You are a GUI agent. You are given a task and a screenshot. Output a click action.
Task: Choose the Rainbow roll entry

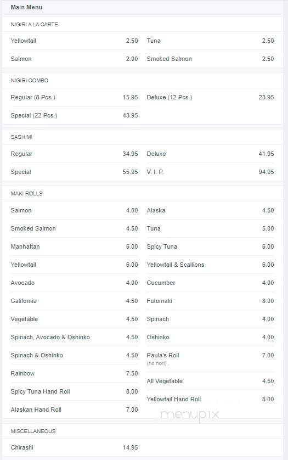(74, 373)
